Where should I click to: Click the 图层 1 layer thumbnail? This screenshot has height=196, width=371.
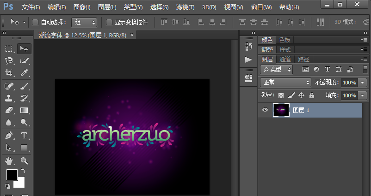[x=281, y=110]
